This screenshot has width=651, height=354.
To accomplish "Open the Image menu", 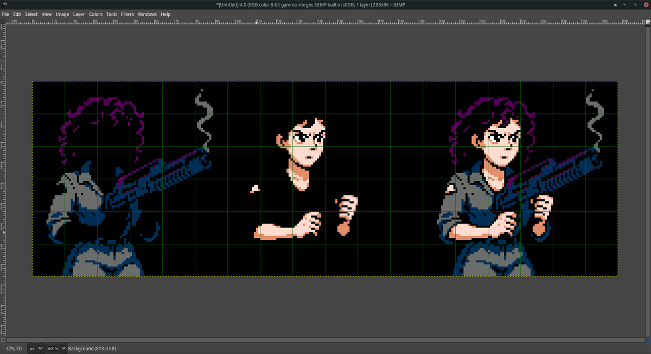I will tap(62, 14).
